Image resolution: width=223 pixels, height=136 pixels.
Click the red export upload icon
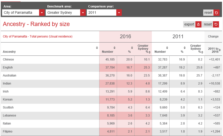(x=198, y=24)
